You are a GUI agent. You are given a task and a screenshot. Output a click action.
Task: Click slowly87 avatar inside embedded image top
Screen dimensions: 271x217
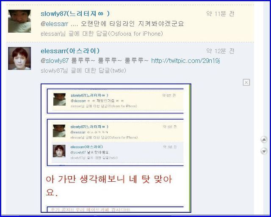(59, 99)
